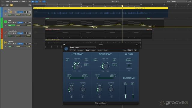This screenshot has width=192, height=108.
Task: Click the plugin window expand icon
Action: [x=137, y=45]
